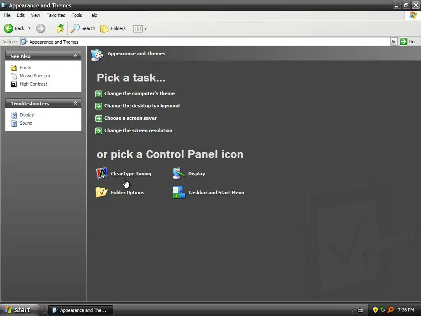Click the High Contrast icon
Viewport: 421px width, 316px height.
click(x=14, y=84)
